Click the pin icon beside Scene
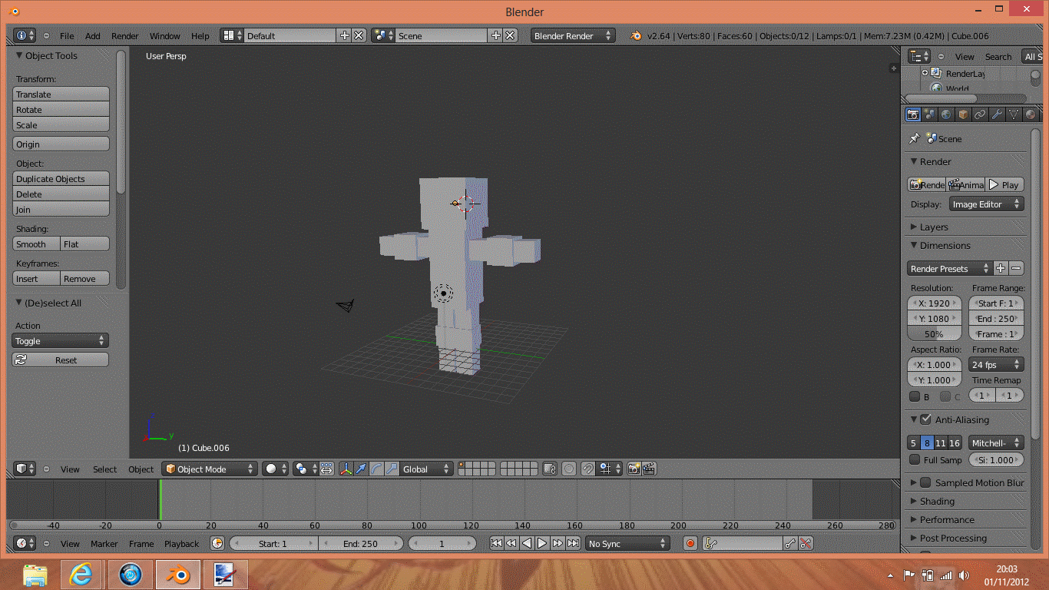 914,139
